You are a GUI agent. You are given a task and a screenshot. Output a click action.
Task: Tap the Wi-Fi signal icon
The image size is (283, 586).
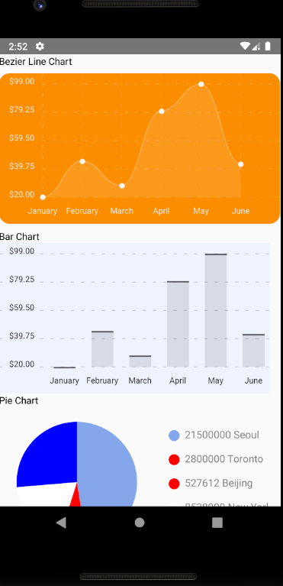point(245,46)
